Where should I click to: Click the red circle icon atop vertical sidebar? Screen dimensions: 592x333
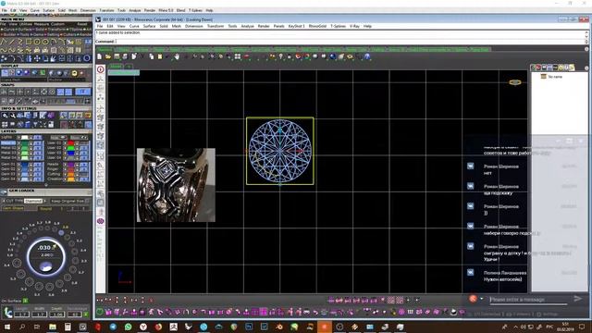(x=101, y=69)
